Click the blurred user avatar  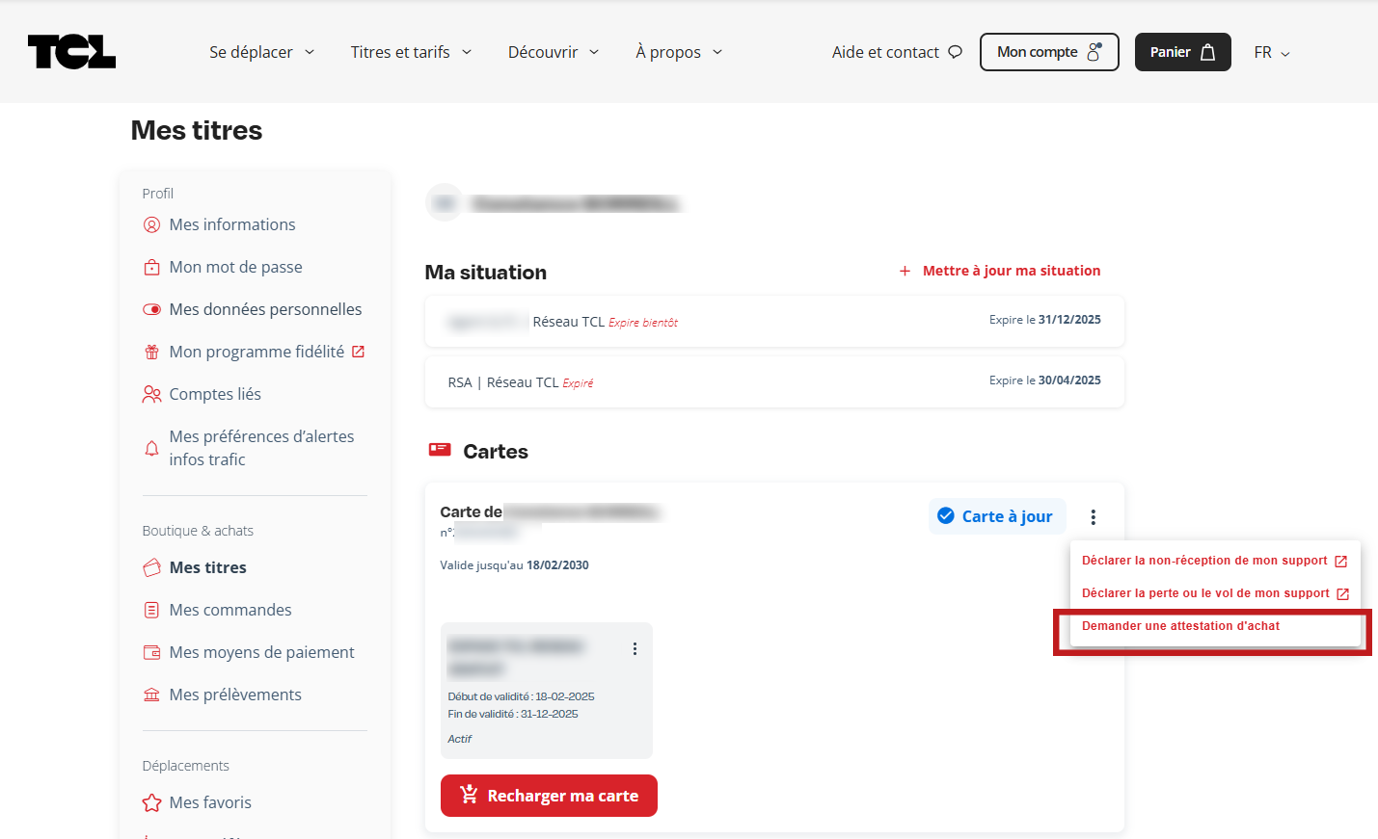(445, 202)
